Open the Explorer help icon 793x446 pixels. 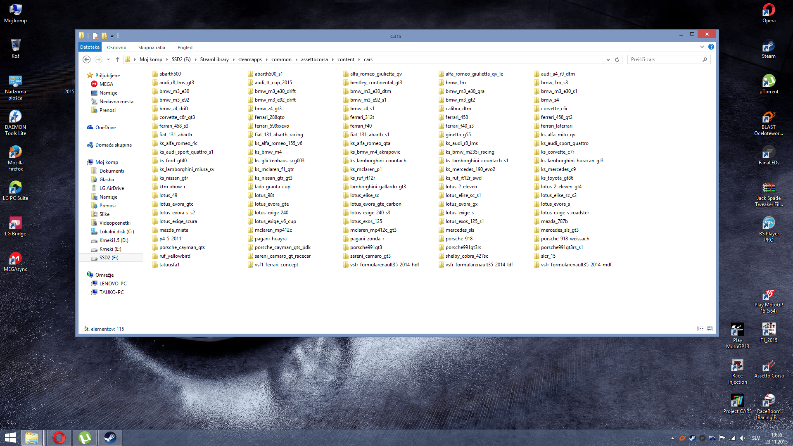[x=711, y=47]
